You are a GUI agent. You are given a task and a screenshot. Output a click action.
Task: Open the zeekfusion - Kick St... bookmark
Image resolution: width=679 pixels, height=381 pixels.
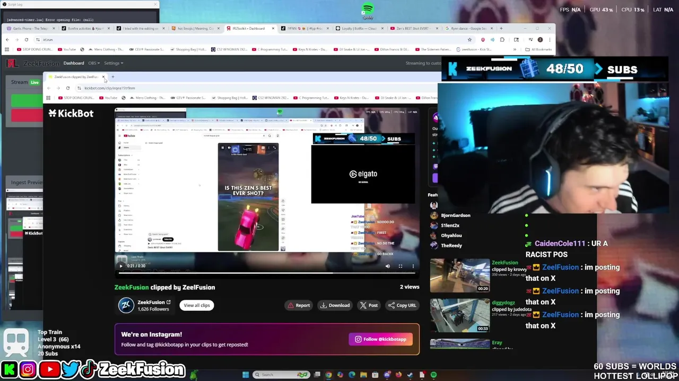(474, 49)
